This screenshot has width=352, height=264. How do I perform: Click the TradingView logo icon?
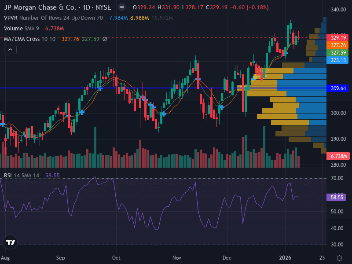coord(10,242)
